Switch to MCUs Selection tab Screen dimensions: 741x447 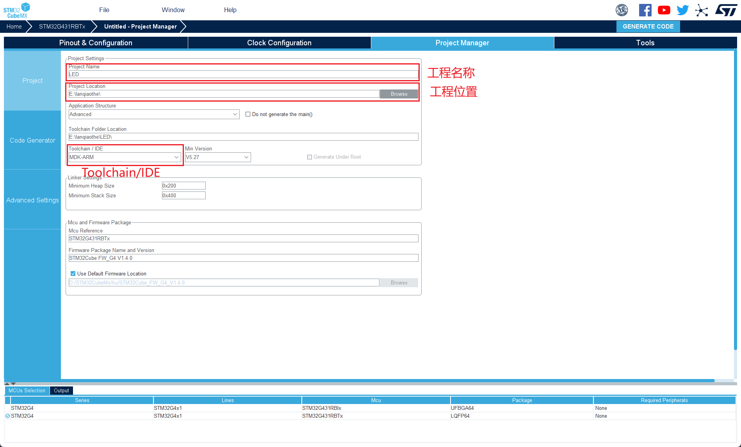tap(27, 391)
